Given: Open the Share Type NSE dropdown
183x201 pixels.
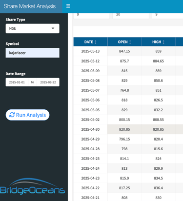Looking at the screenshot, I should [x=33, y=28].
